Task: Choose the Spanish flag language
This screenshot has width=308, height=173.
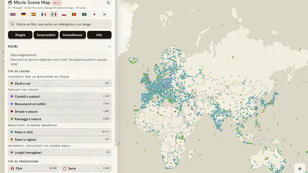Action: (33, 14)
